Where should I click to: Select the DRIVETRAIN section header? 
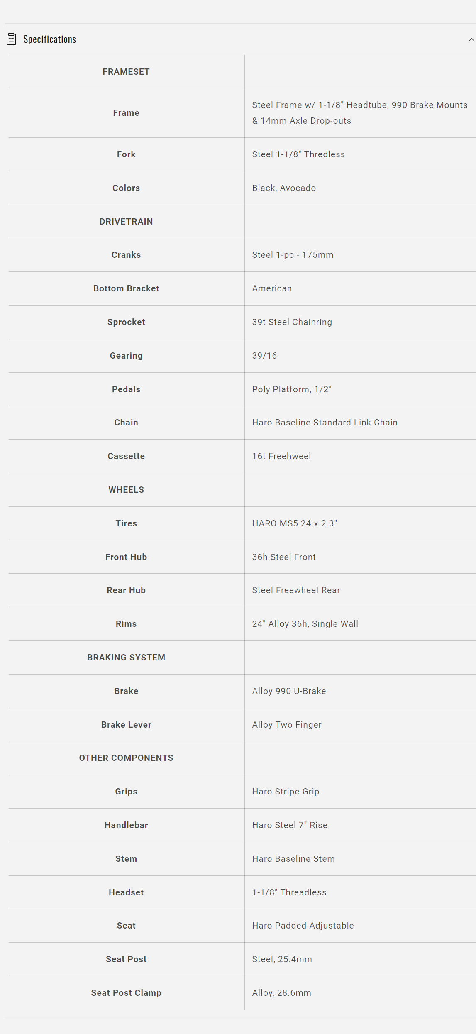(x=126, y=222)
